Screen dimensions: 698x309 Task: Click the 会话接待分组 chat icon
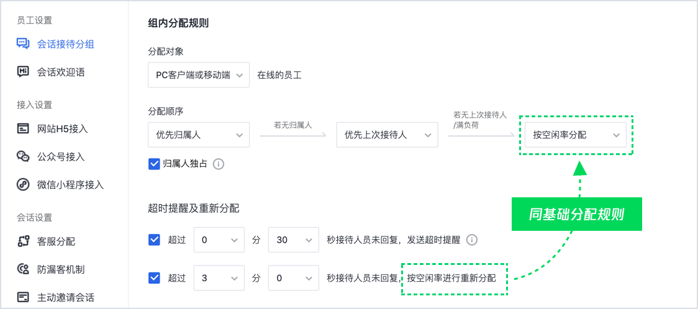tap(23, 43)
